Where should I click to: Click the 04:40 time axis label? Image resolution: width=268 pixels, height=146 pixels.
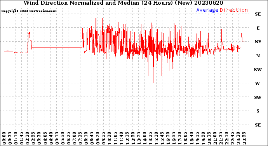coord(51,138)
